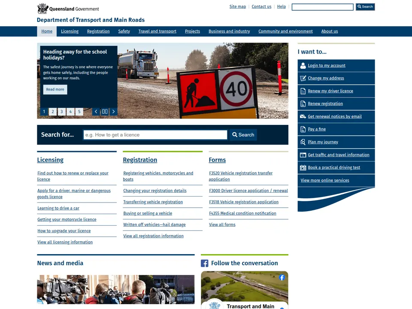
Task: Open the Getting your motorcycle licence link
Action: (67, 219)
